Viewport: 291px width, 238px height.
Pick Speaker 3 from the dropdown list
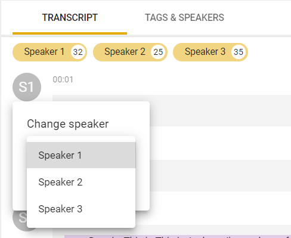pyautogui.click(x=81, y=209)
